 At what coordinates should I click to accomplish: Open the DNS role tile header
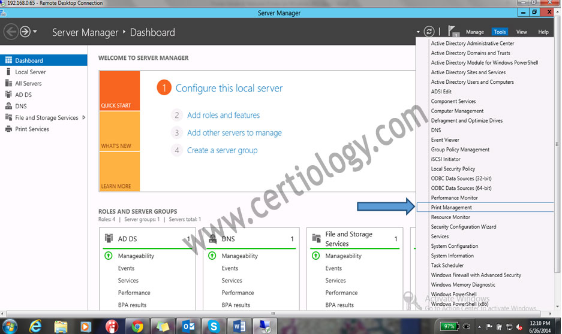(251, 238)
